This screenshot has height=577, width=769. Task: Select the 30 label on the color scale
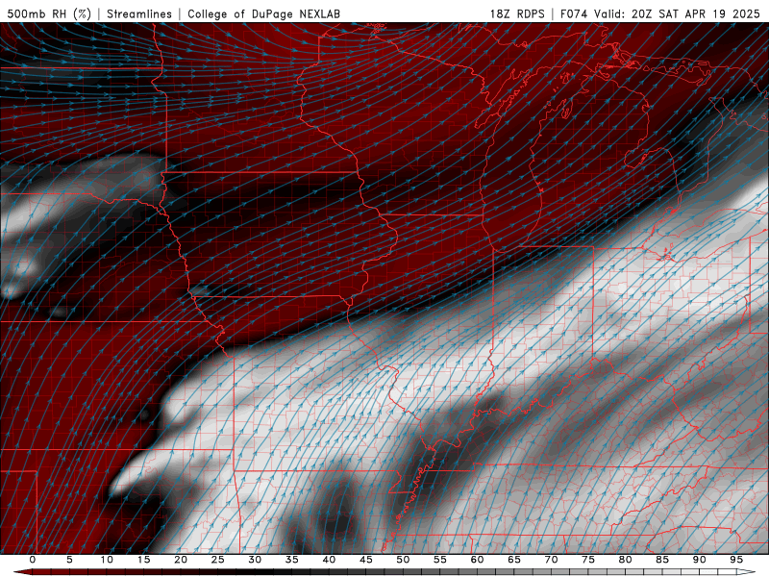(255, 560)
